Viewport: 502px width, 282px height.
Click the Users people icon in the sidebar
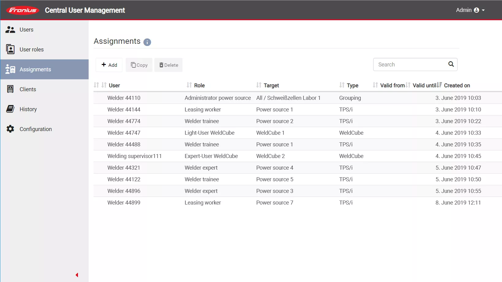pos(10,29)
